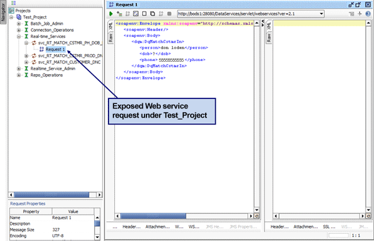374x241 pixels.
Task: Open the vertical Navigator tab
Action: pyautogui.click(x=3, y=12)
